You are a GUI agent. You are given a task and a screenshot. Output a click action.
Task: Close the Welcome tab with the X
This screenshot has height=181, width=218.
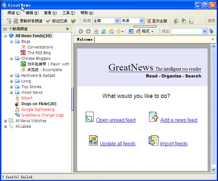213,39
